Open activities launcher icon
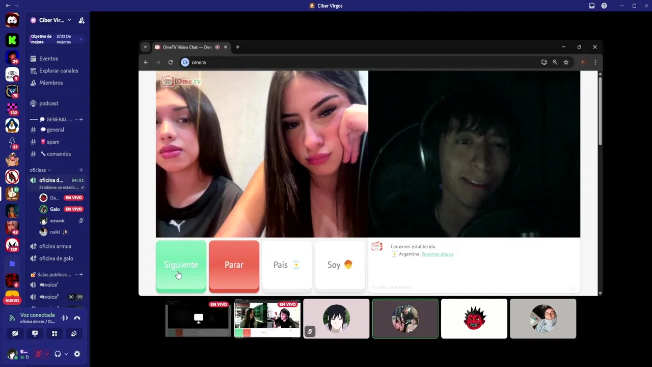The height and width of the screenshot is (367, 652). pos(55,333)
